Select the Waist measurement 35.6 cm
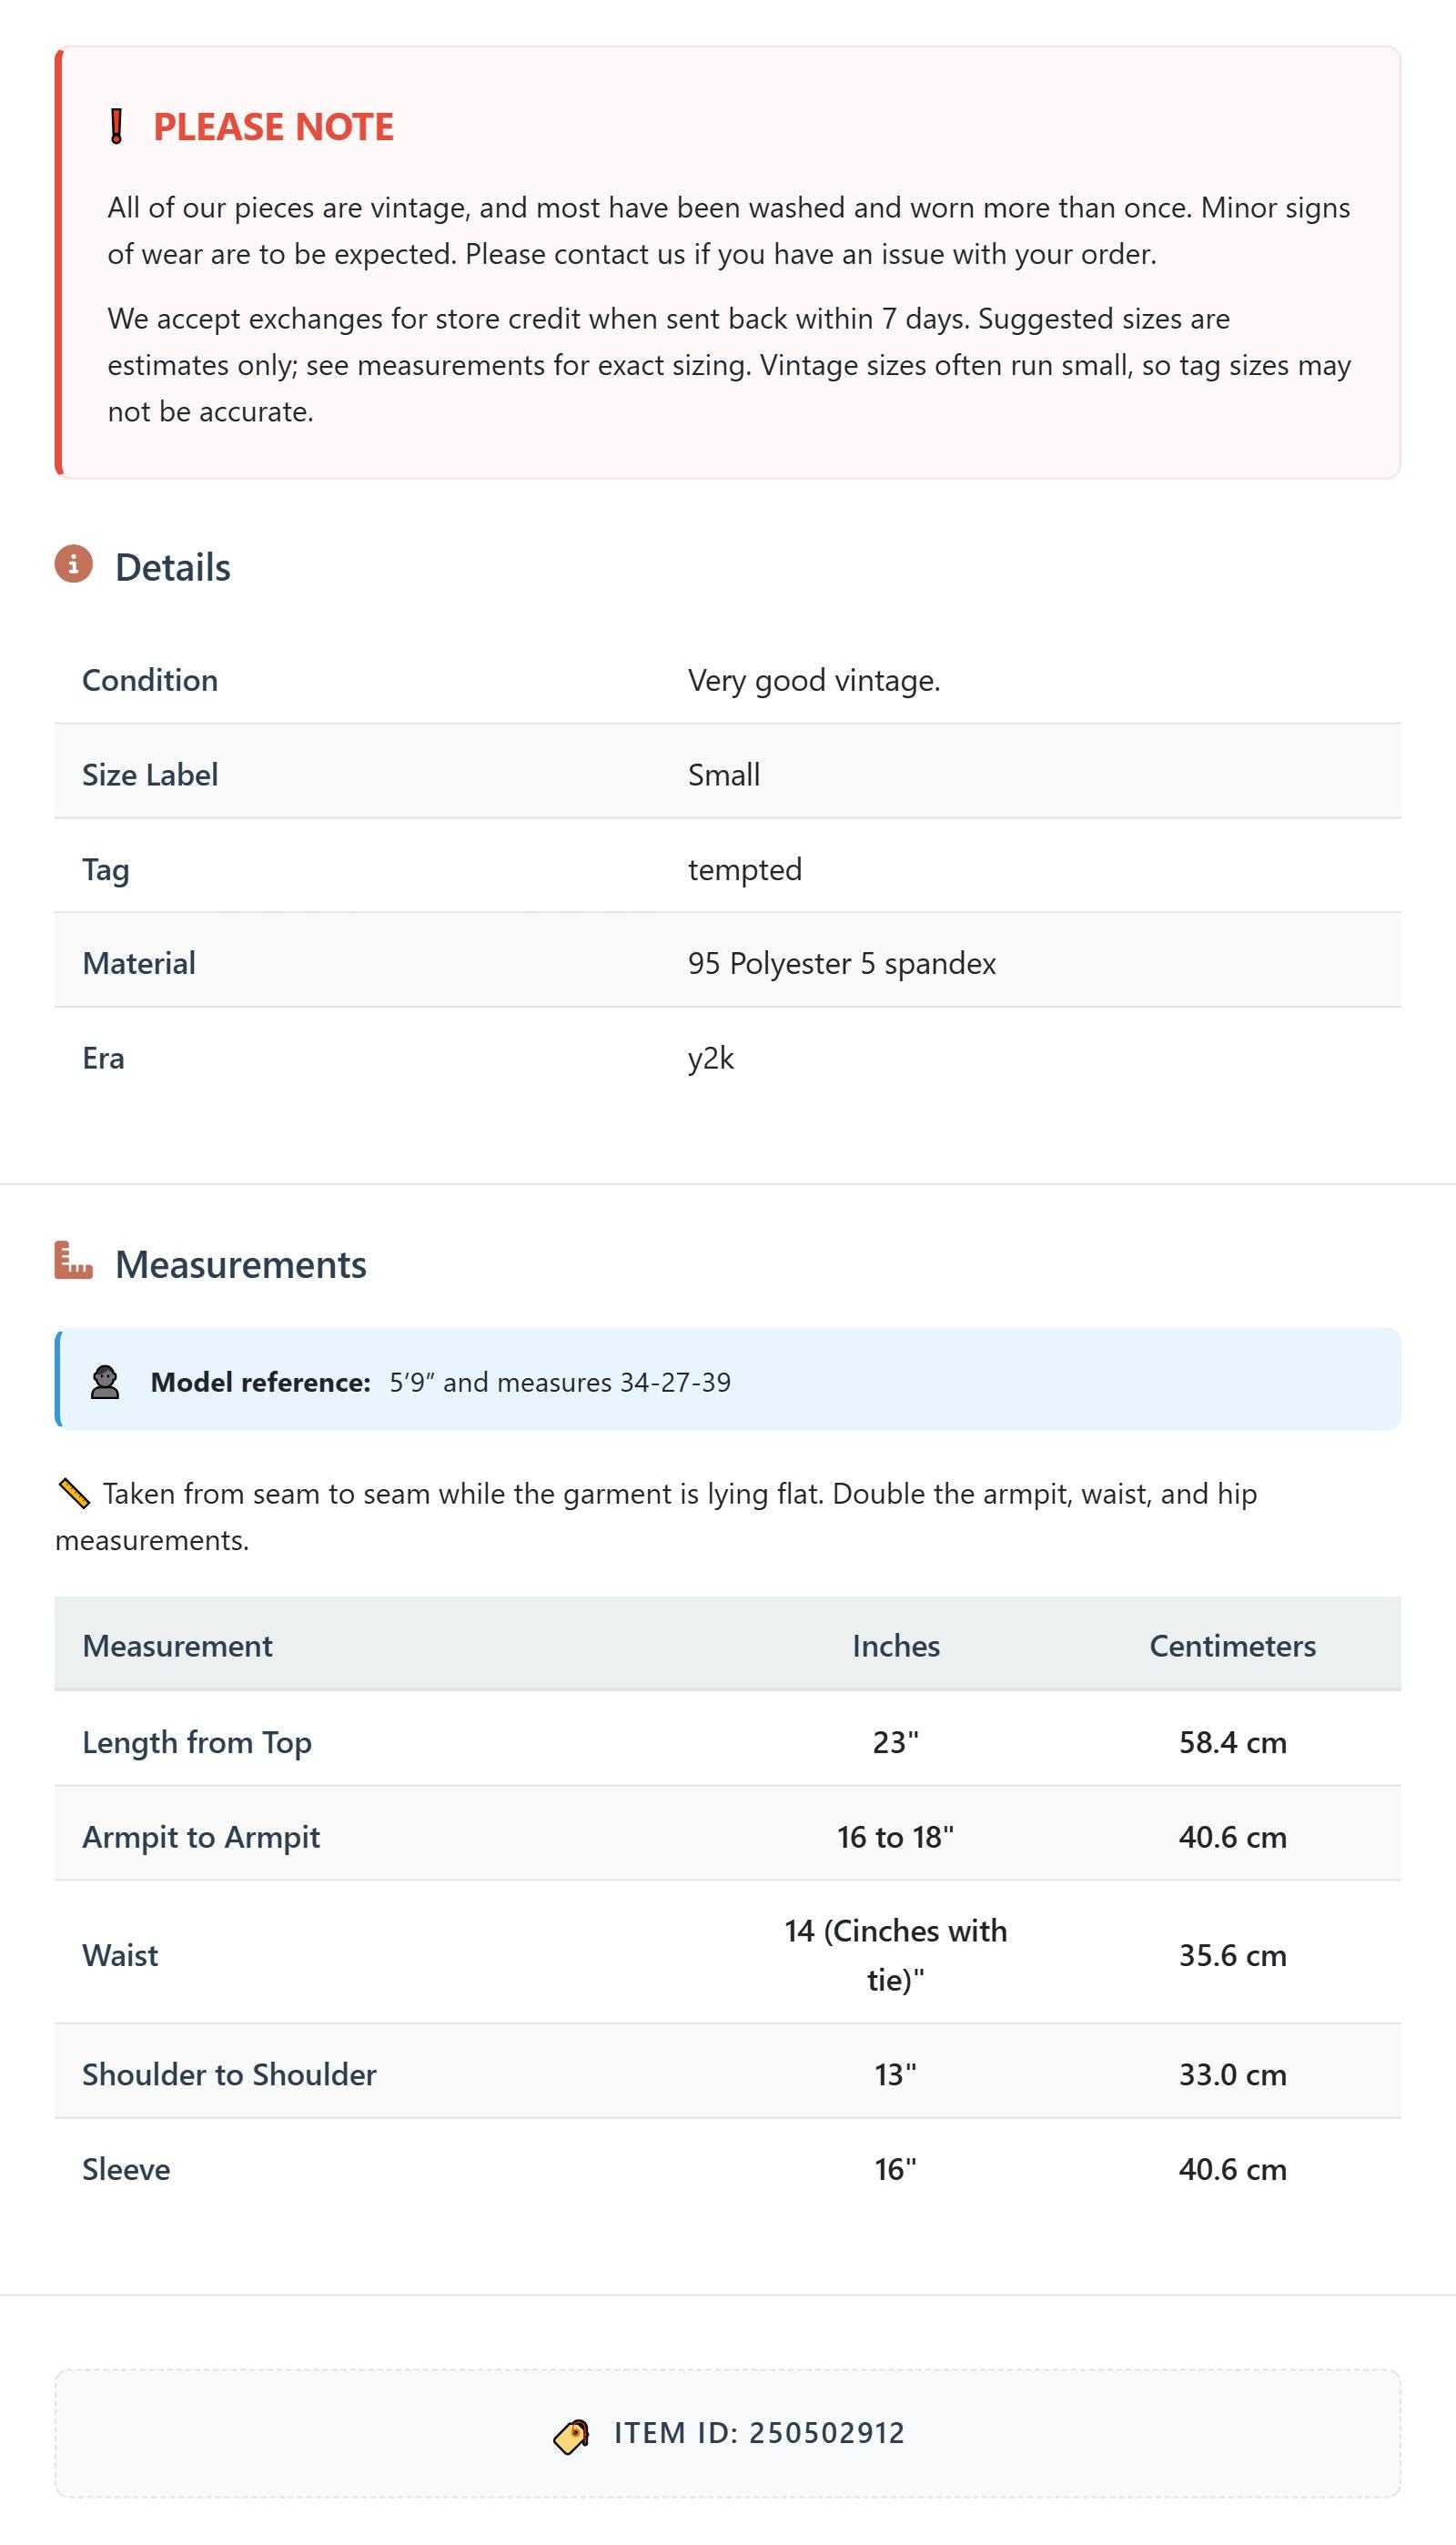 pos(1232,1954)
